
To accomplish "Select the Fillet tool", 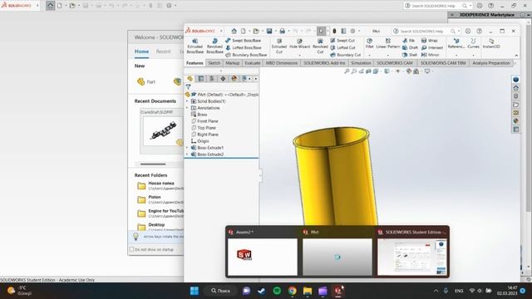I will point(369,44).
